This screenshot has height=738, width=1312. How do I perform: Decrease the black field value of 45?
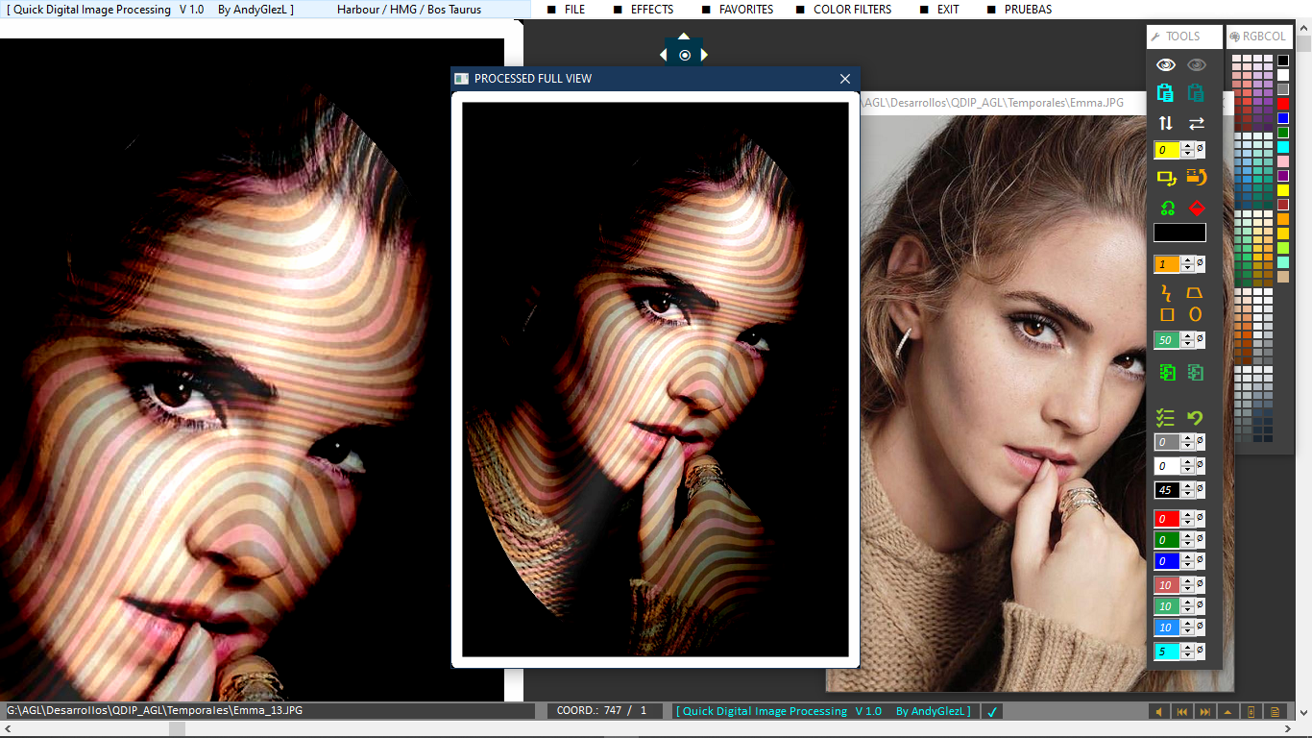point(1188,494)
